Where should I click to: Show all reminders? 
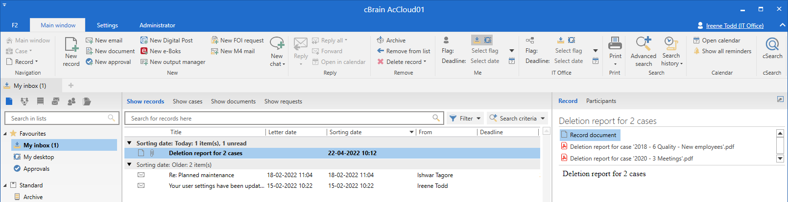tap(722, 51)
